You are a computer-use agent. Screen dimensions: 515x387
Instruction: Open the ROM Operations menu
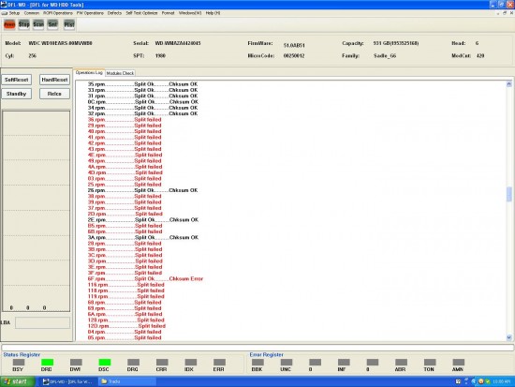tap(58, 13)
